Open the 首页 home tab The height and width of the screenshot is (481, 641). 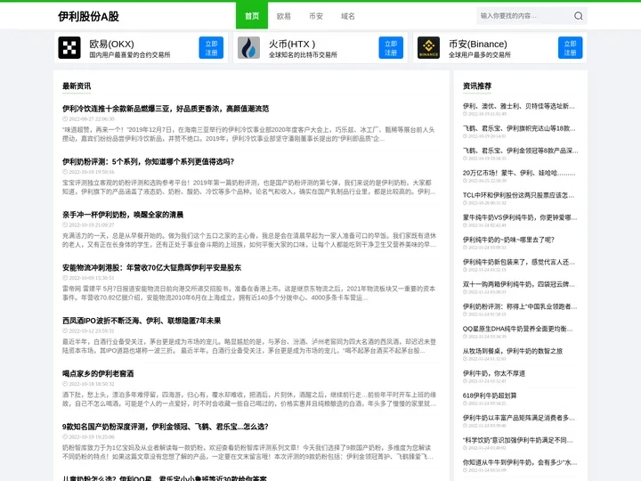pos(252,16)
